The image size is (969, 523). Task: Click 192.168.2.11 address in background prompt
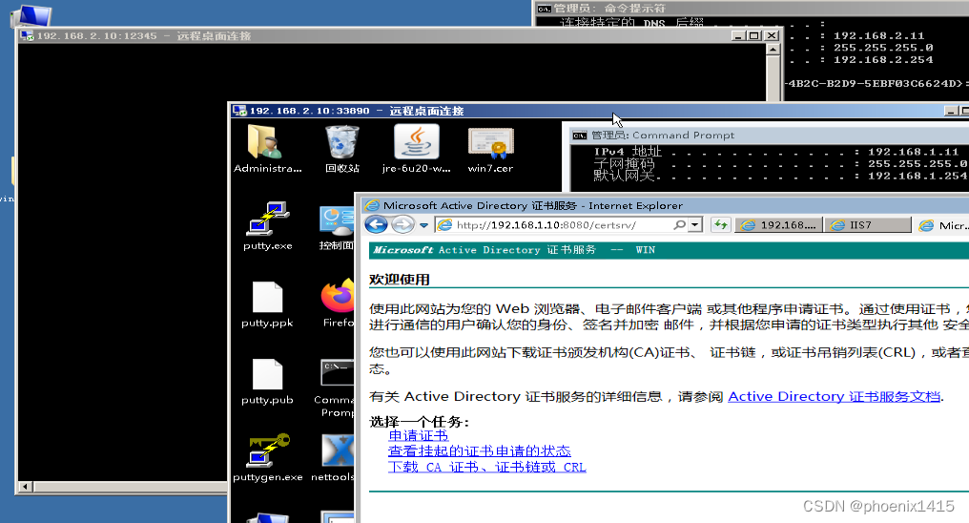coord(878,36)
